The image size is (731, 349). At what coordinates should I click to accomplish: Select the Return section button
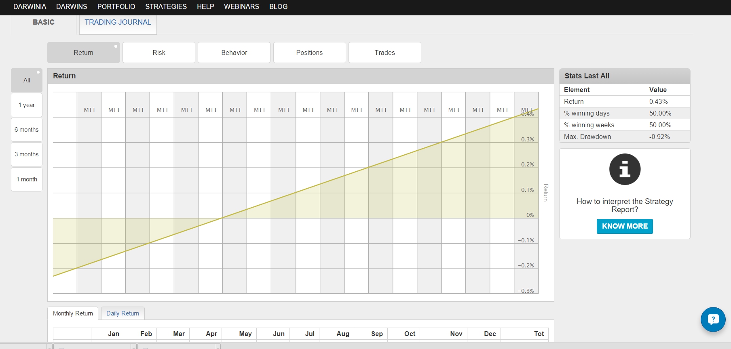tap(84, 53)
